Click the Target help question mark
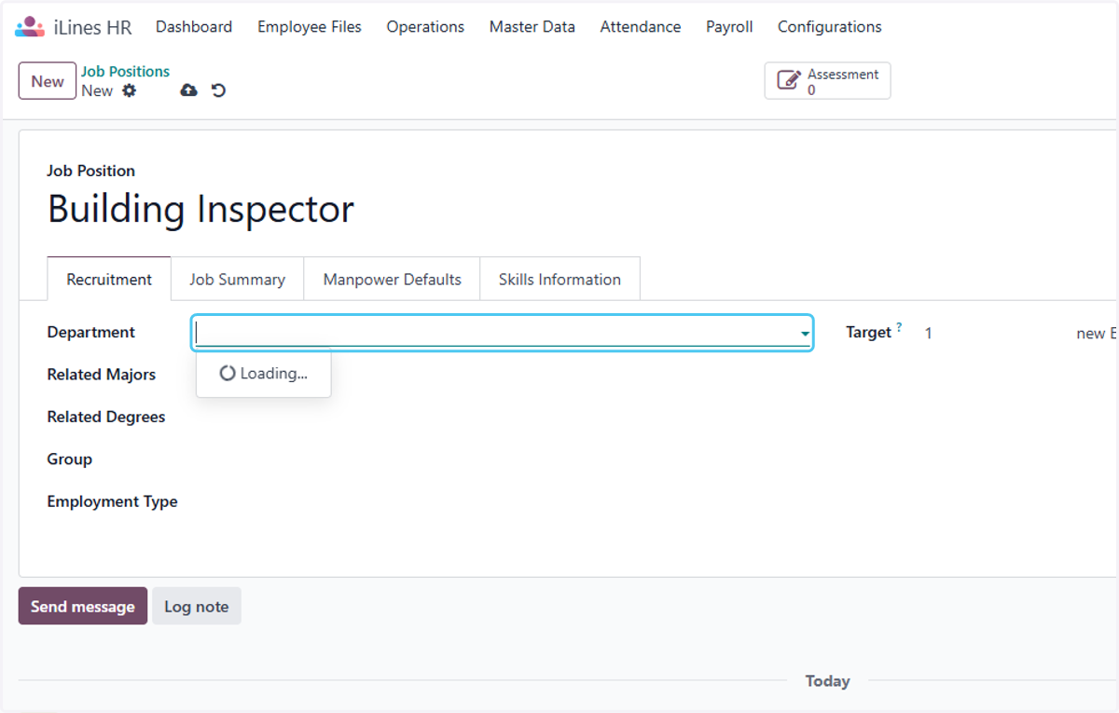Image resolution: width=1119 pixels, height=713 pixels. (899, 327)
